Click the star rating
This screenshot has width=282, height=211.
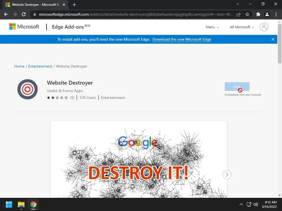tap(57, 98)
